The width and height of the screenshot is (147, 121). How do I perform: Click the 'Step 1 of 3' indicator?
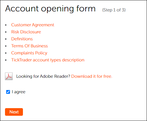(x=114, y=10)
